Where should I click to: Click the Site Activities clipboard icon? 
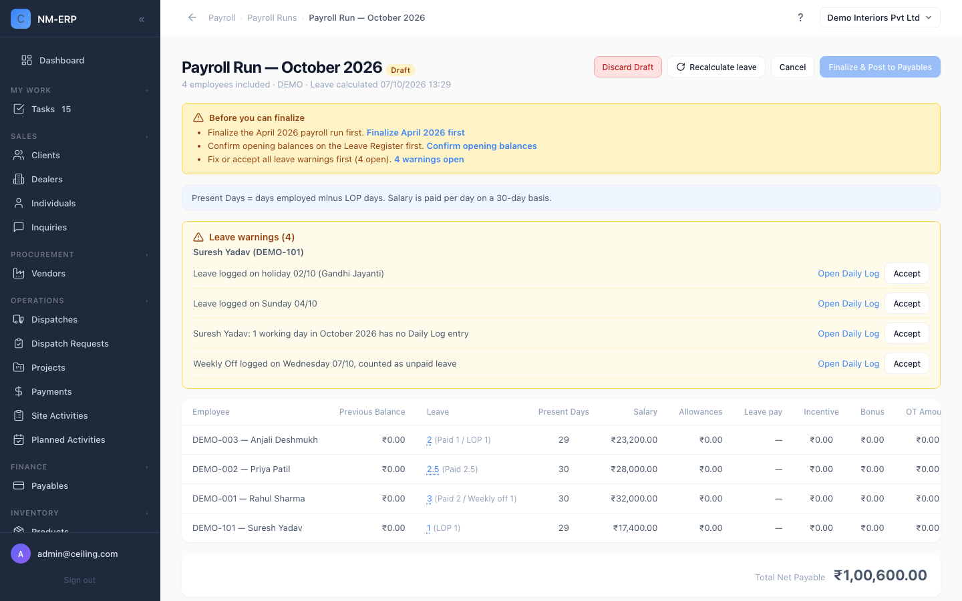(19, 415)
